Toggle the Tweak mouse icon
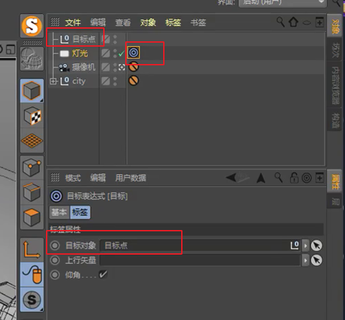Viewport: 345px width, 320px height. pos(32,275)
